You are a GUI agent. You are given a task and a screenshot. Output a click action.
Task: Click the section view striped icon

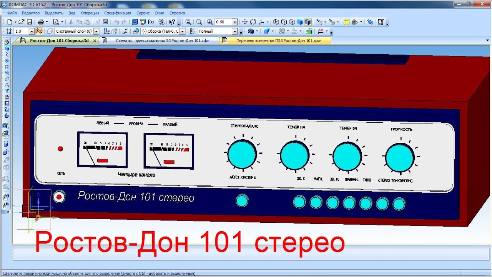click(251, 31)
